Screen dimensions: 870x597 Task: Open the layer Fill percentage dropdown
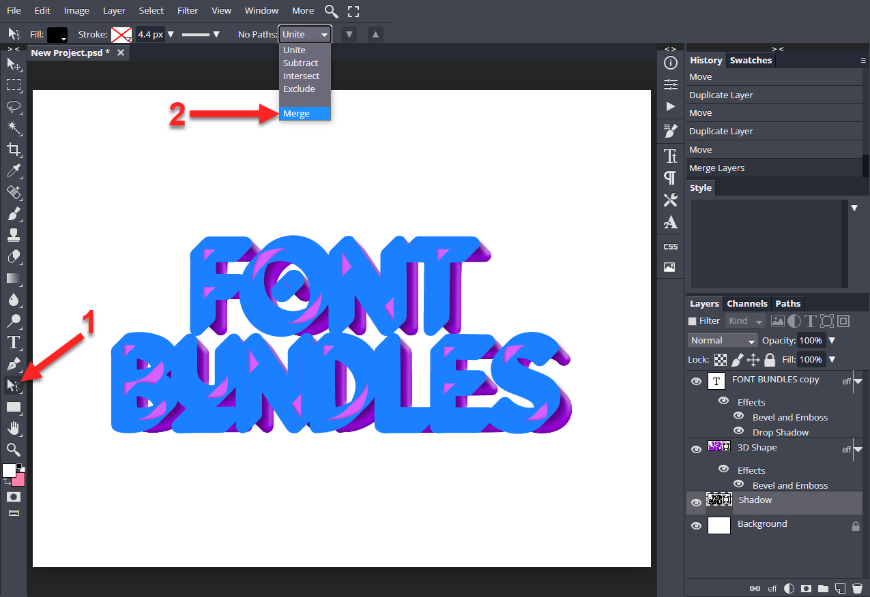[832, 359]
